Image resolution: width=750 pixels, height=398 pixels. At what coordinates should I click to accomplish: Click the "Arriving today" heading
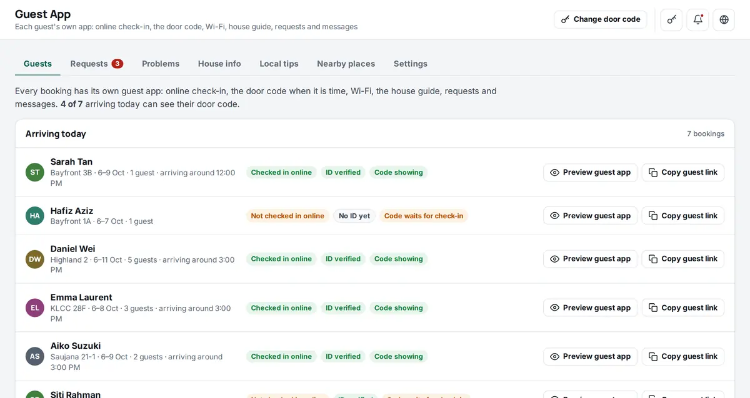tap(56, 133)
